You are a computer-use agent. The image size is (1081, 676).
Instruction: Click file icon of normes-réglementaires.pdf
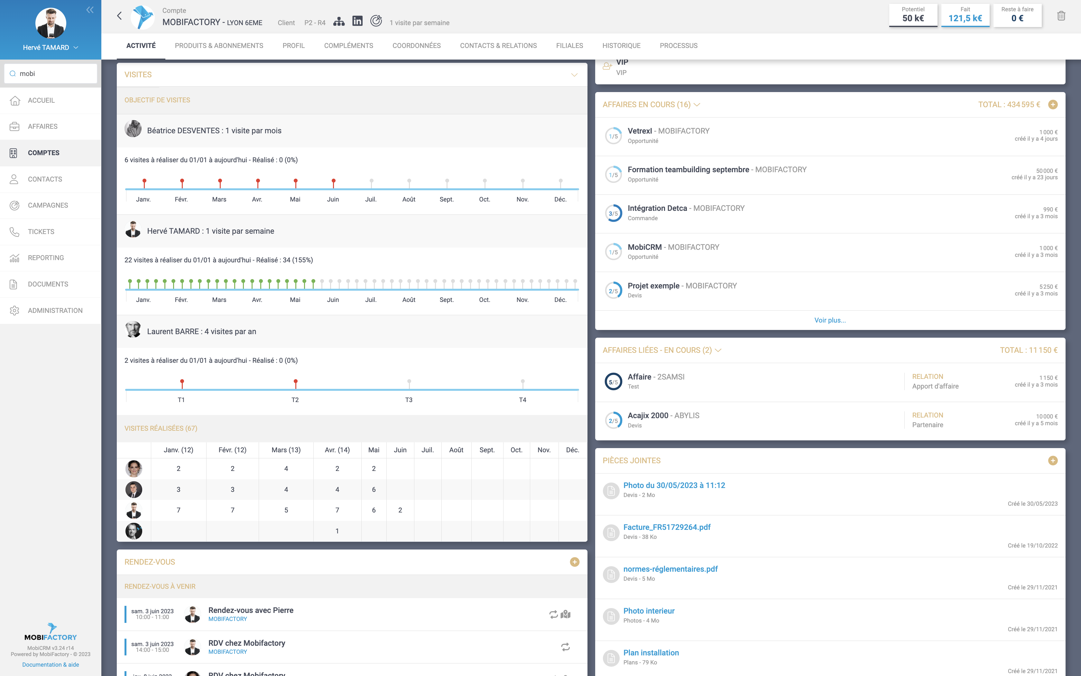(611, 574)
